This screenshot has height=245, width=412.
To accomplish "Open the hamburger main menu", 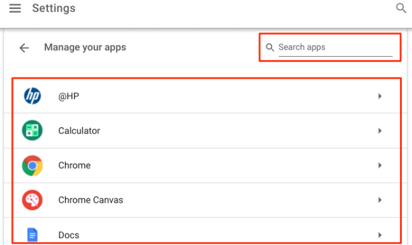I will 16,8.
